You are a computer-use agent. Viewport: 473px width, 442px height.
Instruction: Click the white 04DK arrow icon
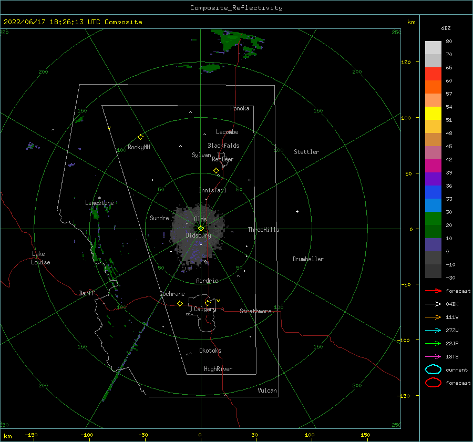click(433, 304)
